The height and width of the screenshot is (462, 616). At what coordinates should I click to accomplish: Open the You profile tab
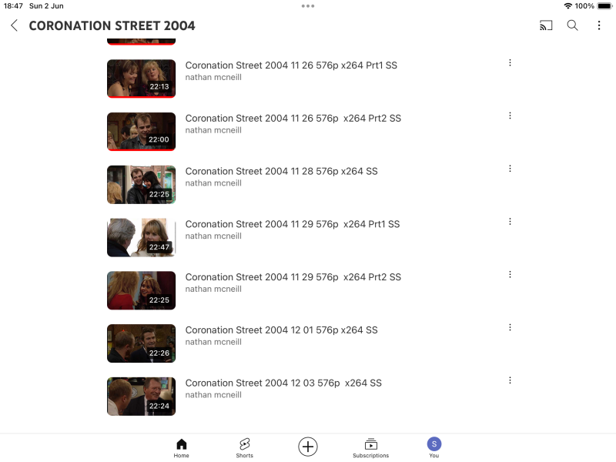(434, 448)
